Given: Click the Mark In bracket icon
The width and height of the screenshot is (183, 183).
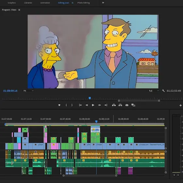Looking at the screenshot, I should [x=66, y=105].
